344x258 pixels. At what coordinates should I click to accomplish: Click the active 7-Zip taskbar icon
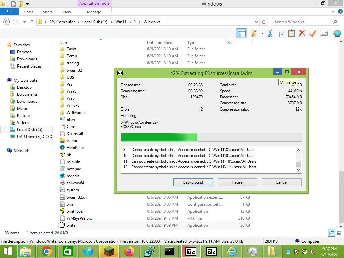point(190,252)
